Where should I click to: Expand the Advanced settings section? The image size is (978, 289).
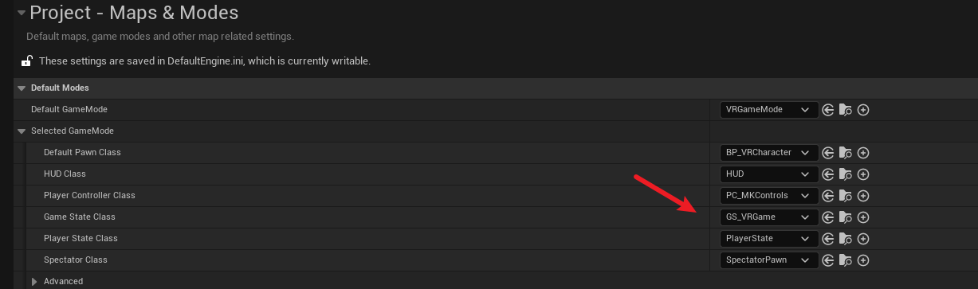(x=34, y=282)
